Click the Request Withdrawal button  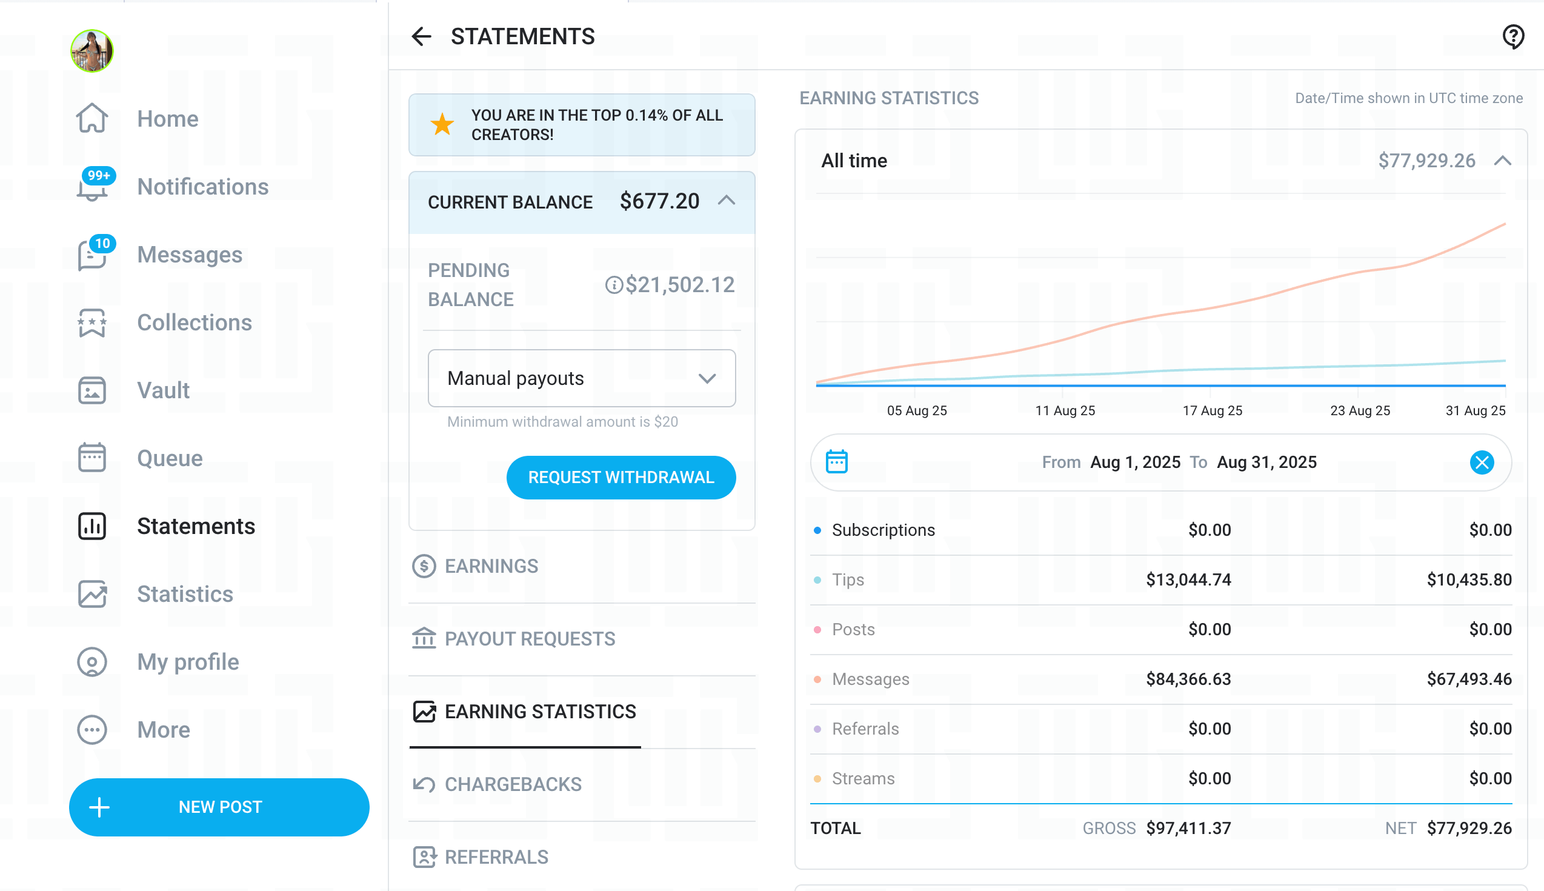pyautogui.click(x=621, y=478)
